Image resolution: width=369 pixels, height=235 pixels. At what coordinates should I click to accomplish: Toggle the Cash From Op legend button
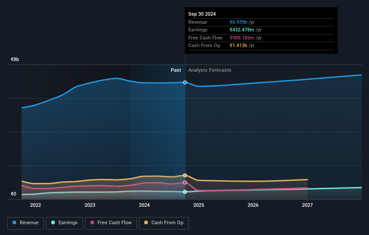164,223
